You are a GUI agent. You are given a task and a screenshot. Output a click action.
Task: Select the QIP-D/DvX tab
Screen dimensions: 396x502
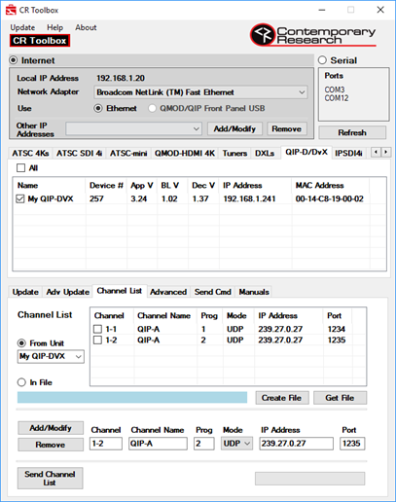pos(306,152)
